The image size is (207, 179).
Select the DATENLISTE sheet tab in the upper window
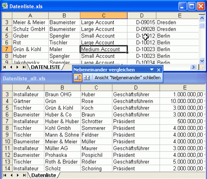[x=46, y=67]
